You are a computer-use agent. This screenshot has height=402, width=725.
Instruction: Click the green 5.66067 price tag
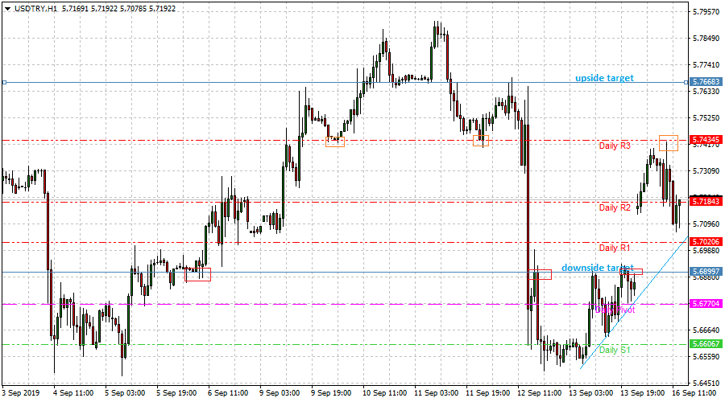[705, 344]
